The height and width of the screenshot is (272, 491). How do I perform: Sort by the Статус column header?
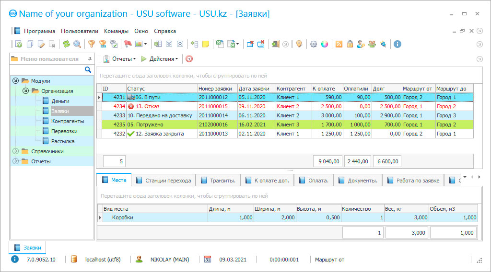[x=162, y=89]
